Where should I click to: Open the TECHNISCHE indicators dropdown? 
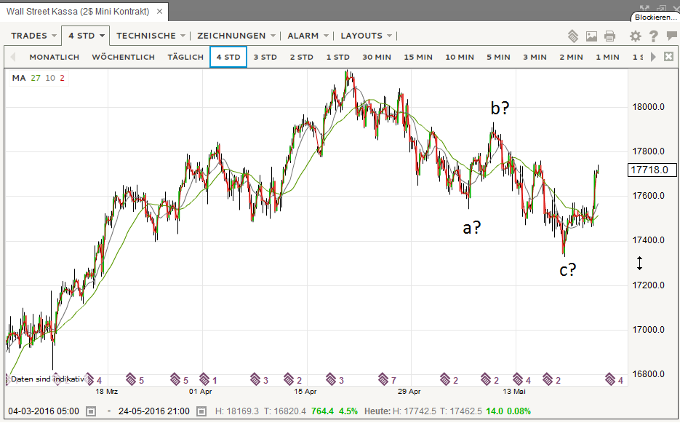click(x=151, y=36)
